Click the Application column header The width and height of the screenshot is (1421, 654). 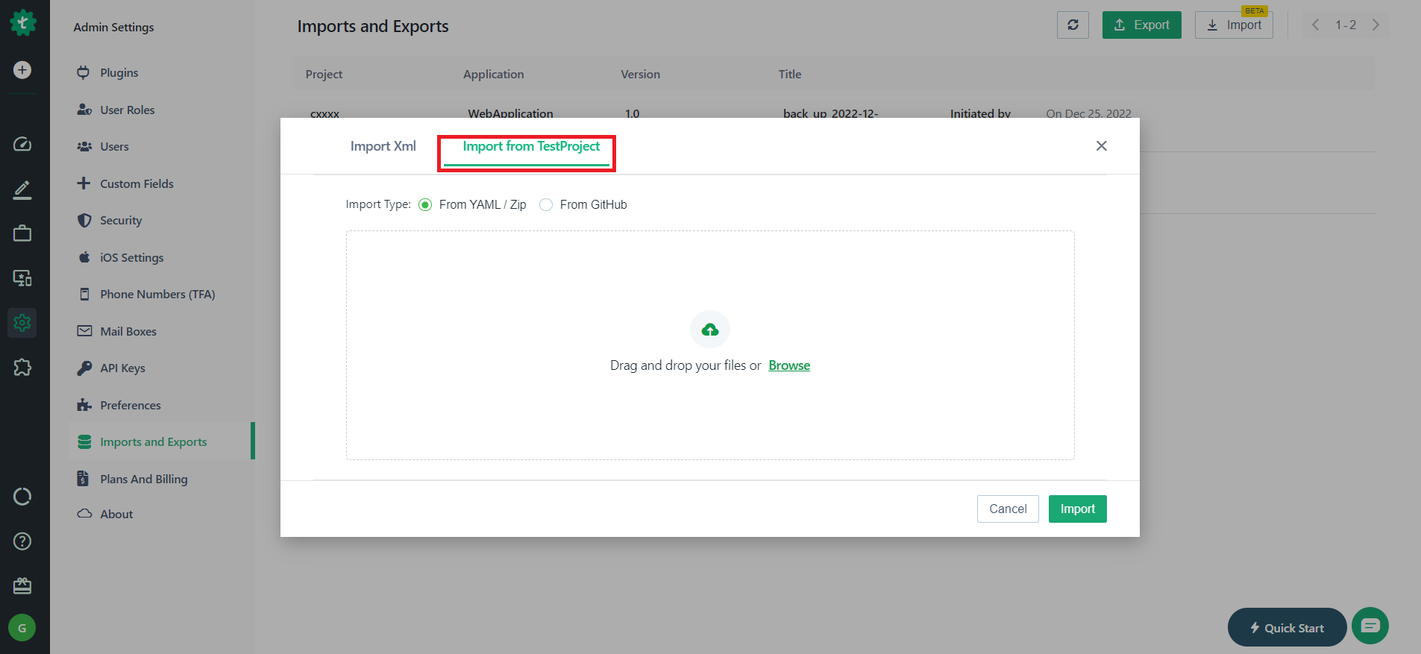click(494, 75)
